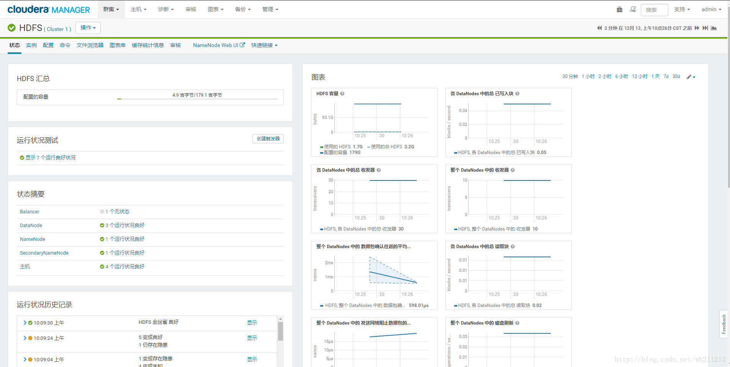The image size is (730, 367).
Task: Switch to the 实例 tab
Action: coord(31,45)
